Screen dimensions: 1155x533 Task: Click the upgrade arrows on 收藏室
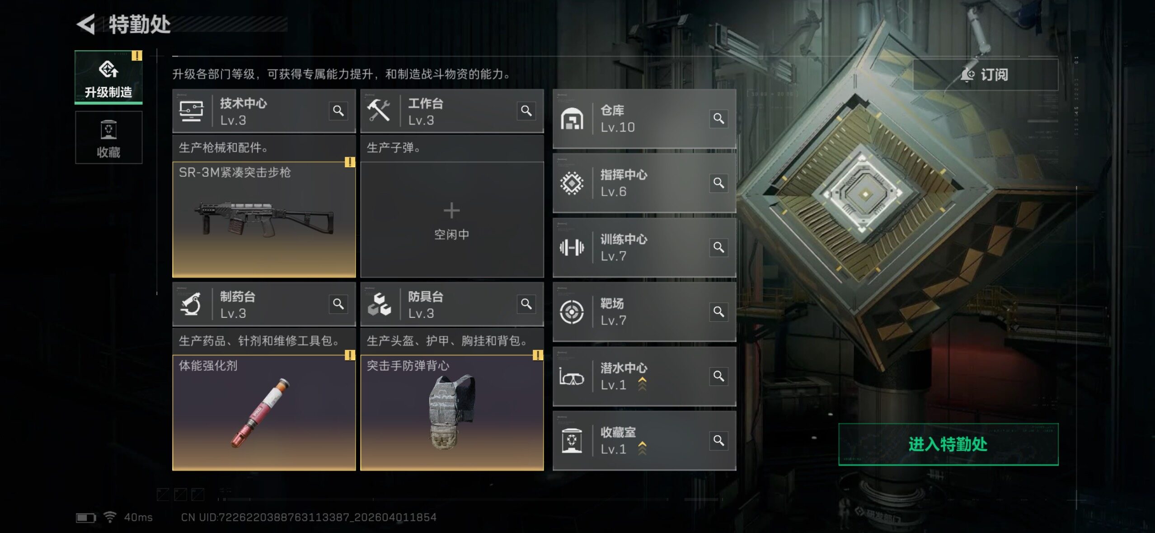tap(642, 448)
